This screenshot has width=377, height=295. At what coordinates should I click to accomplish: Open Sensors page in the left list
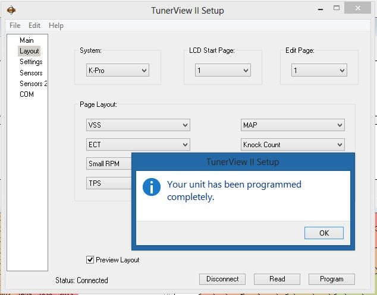(31, 73)
